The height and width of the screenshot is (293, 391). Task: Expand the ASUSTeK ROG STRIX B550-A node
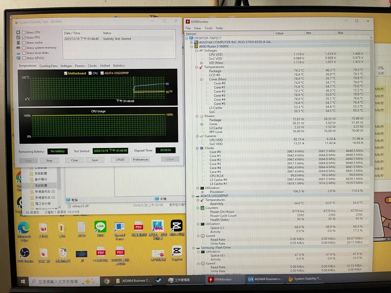pos(191,42)
